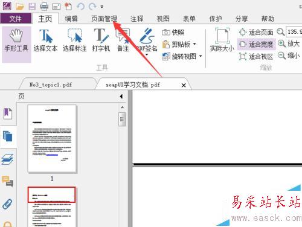Image resolution: width=302 pixels, height=227 pixels.
Task: Open the 表单 ribbon tab
Action: [189, 19]
